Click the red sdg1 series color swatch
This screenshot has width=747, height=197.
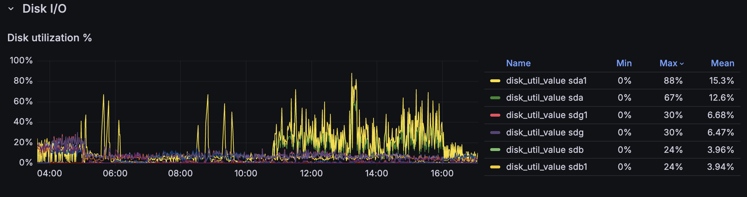coord(495,115)
